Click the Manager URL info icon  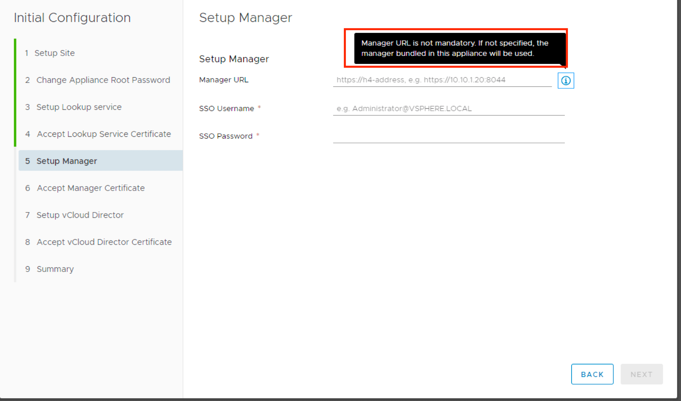565,80
